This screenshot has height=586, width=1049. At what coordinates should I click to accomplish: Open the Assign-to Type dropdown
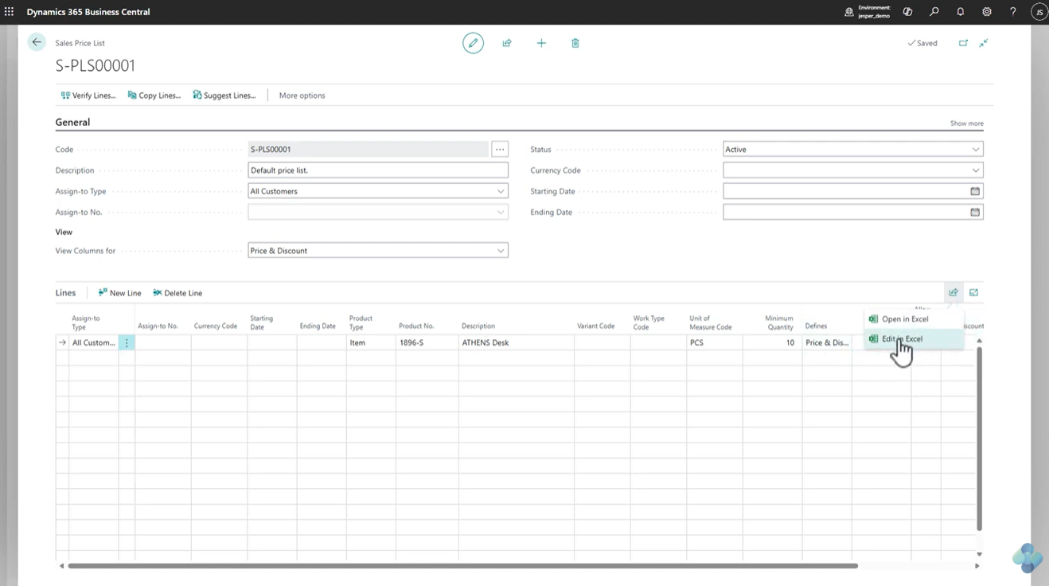378,191
